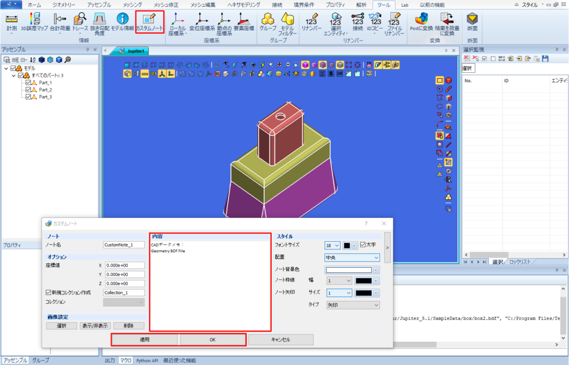Open the カスタムノート tool in the ribbon
This screenshot has height=365, width=569.
pyautogui.click(x=149, y=22)
